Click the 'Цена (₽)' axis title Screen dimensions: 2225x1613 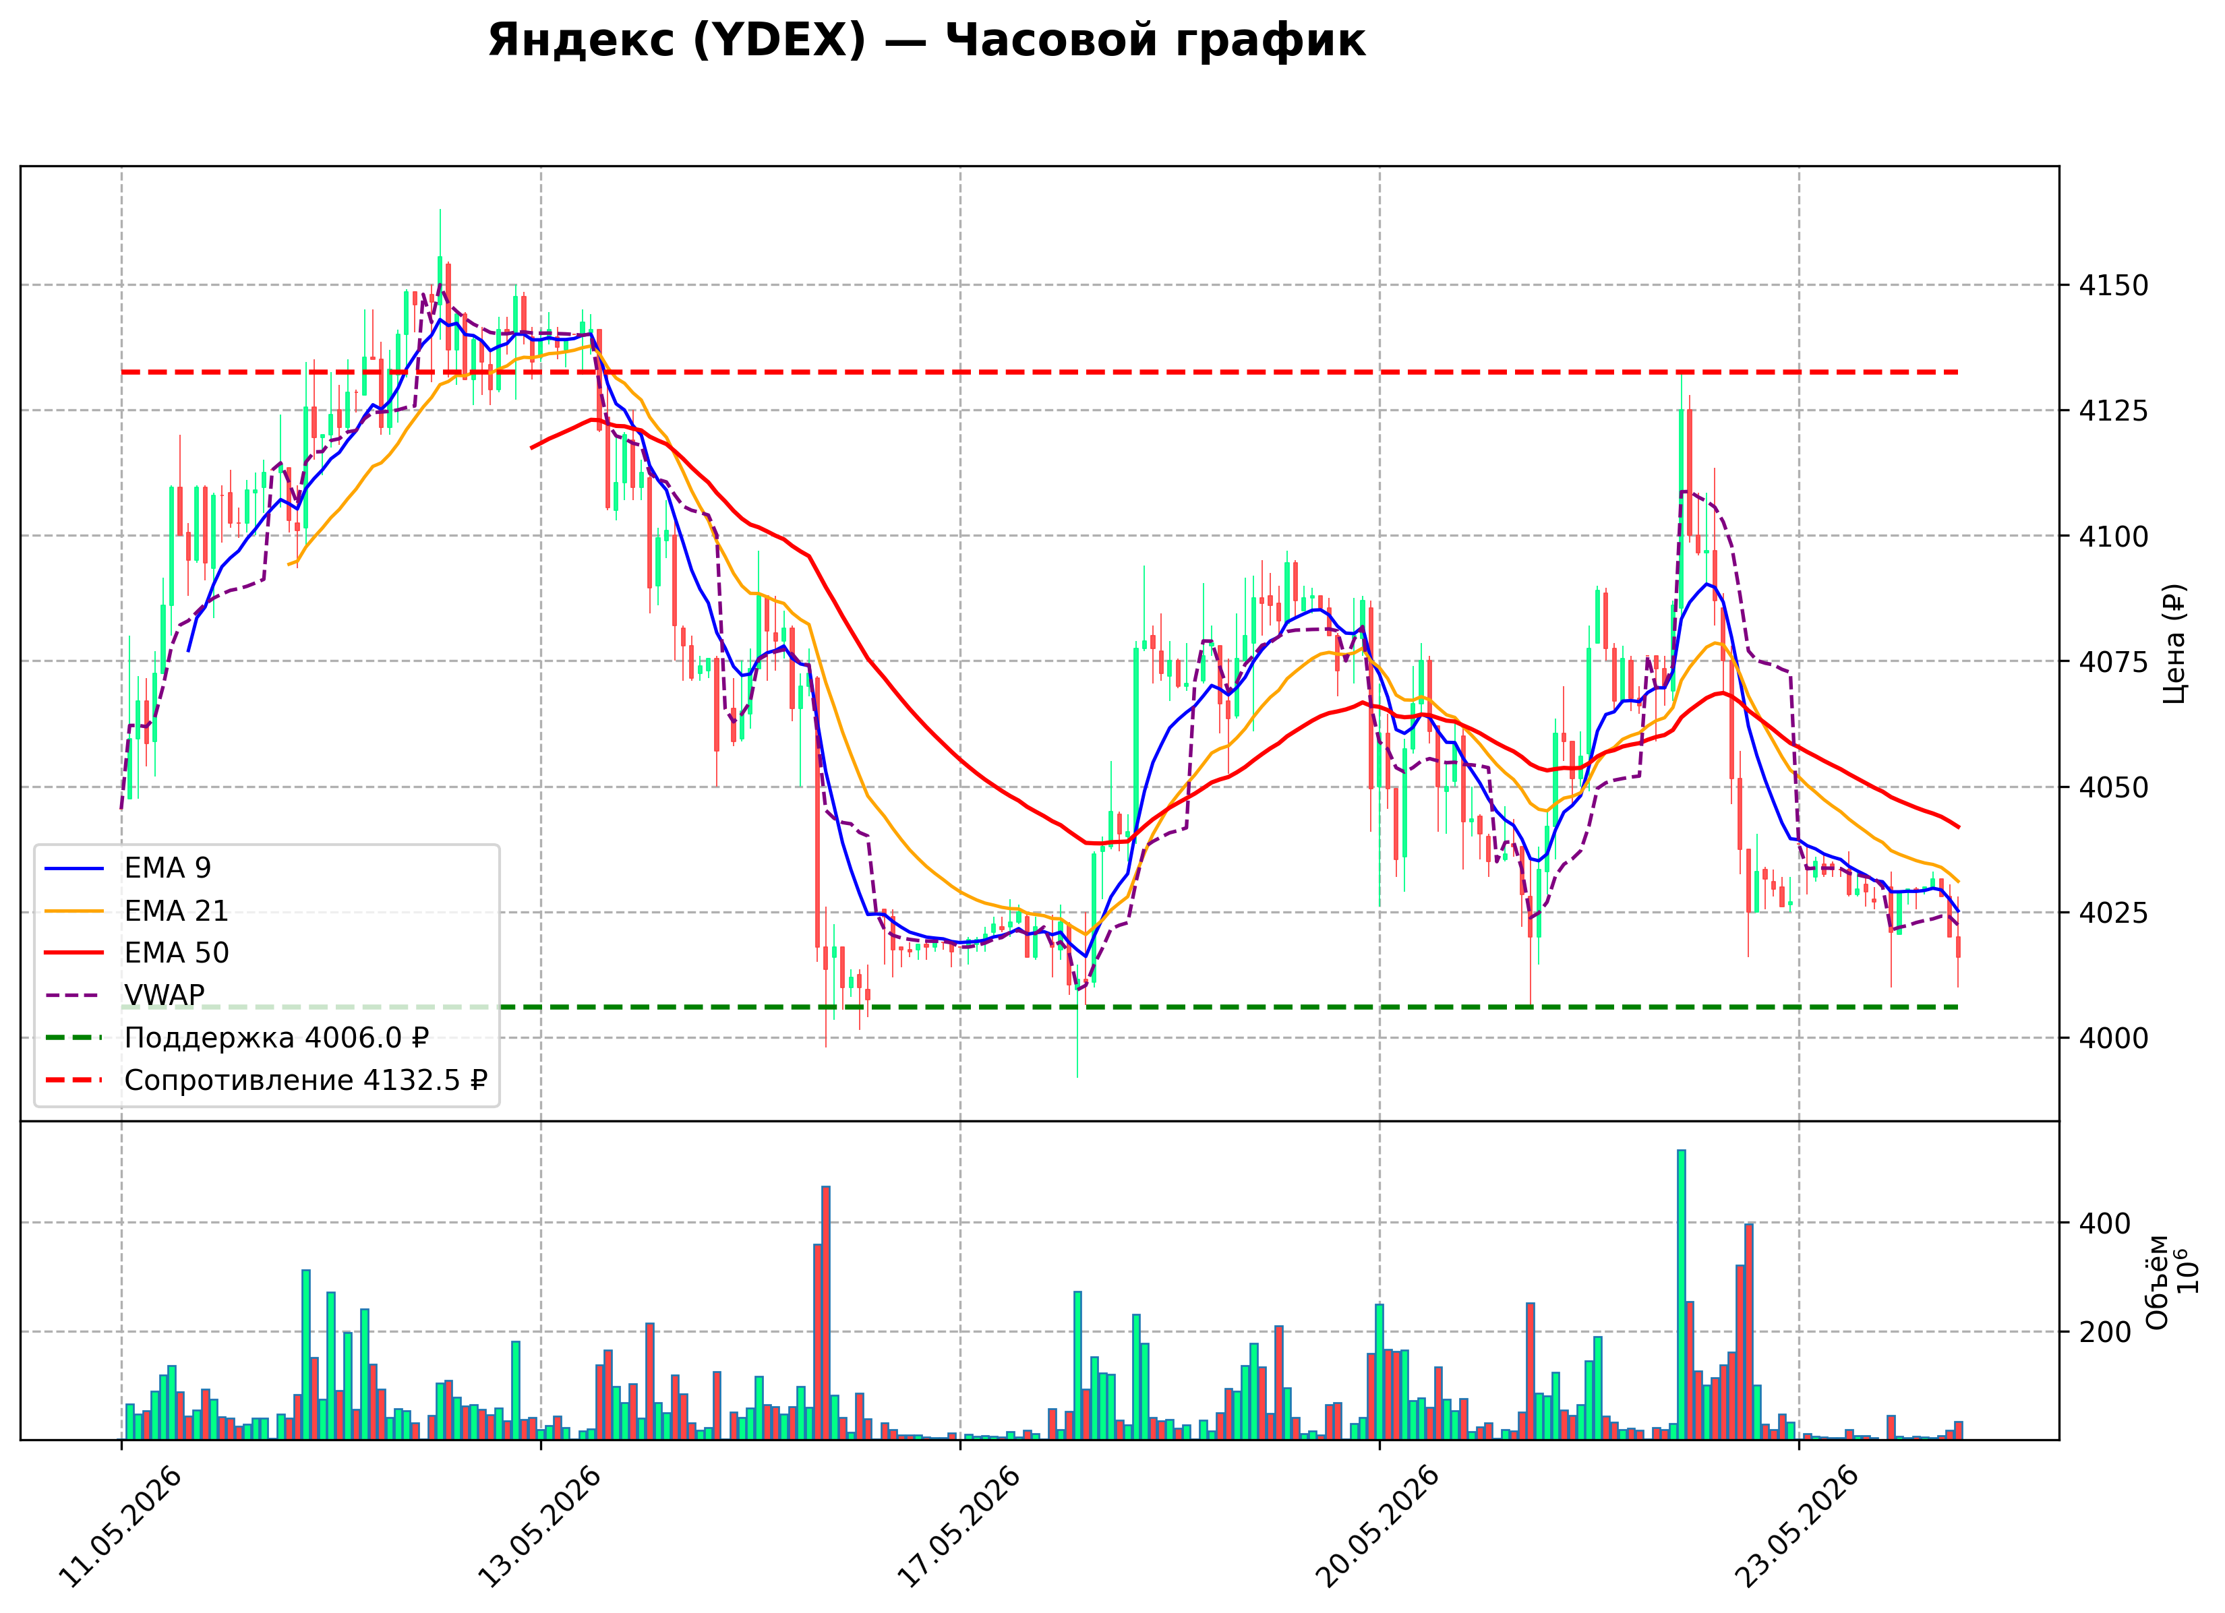click(2175, 643)
